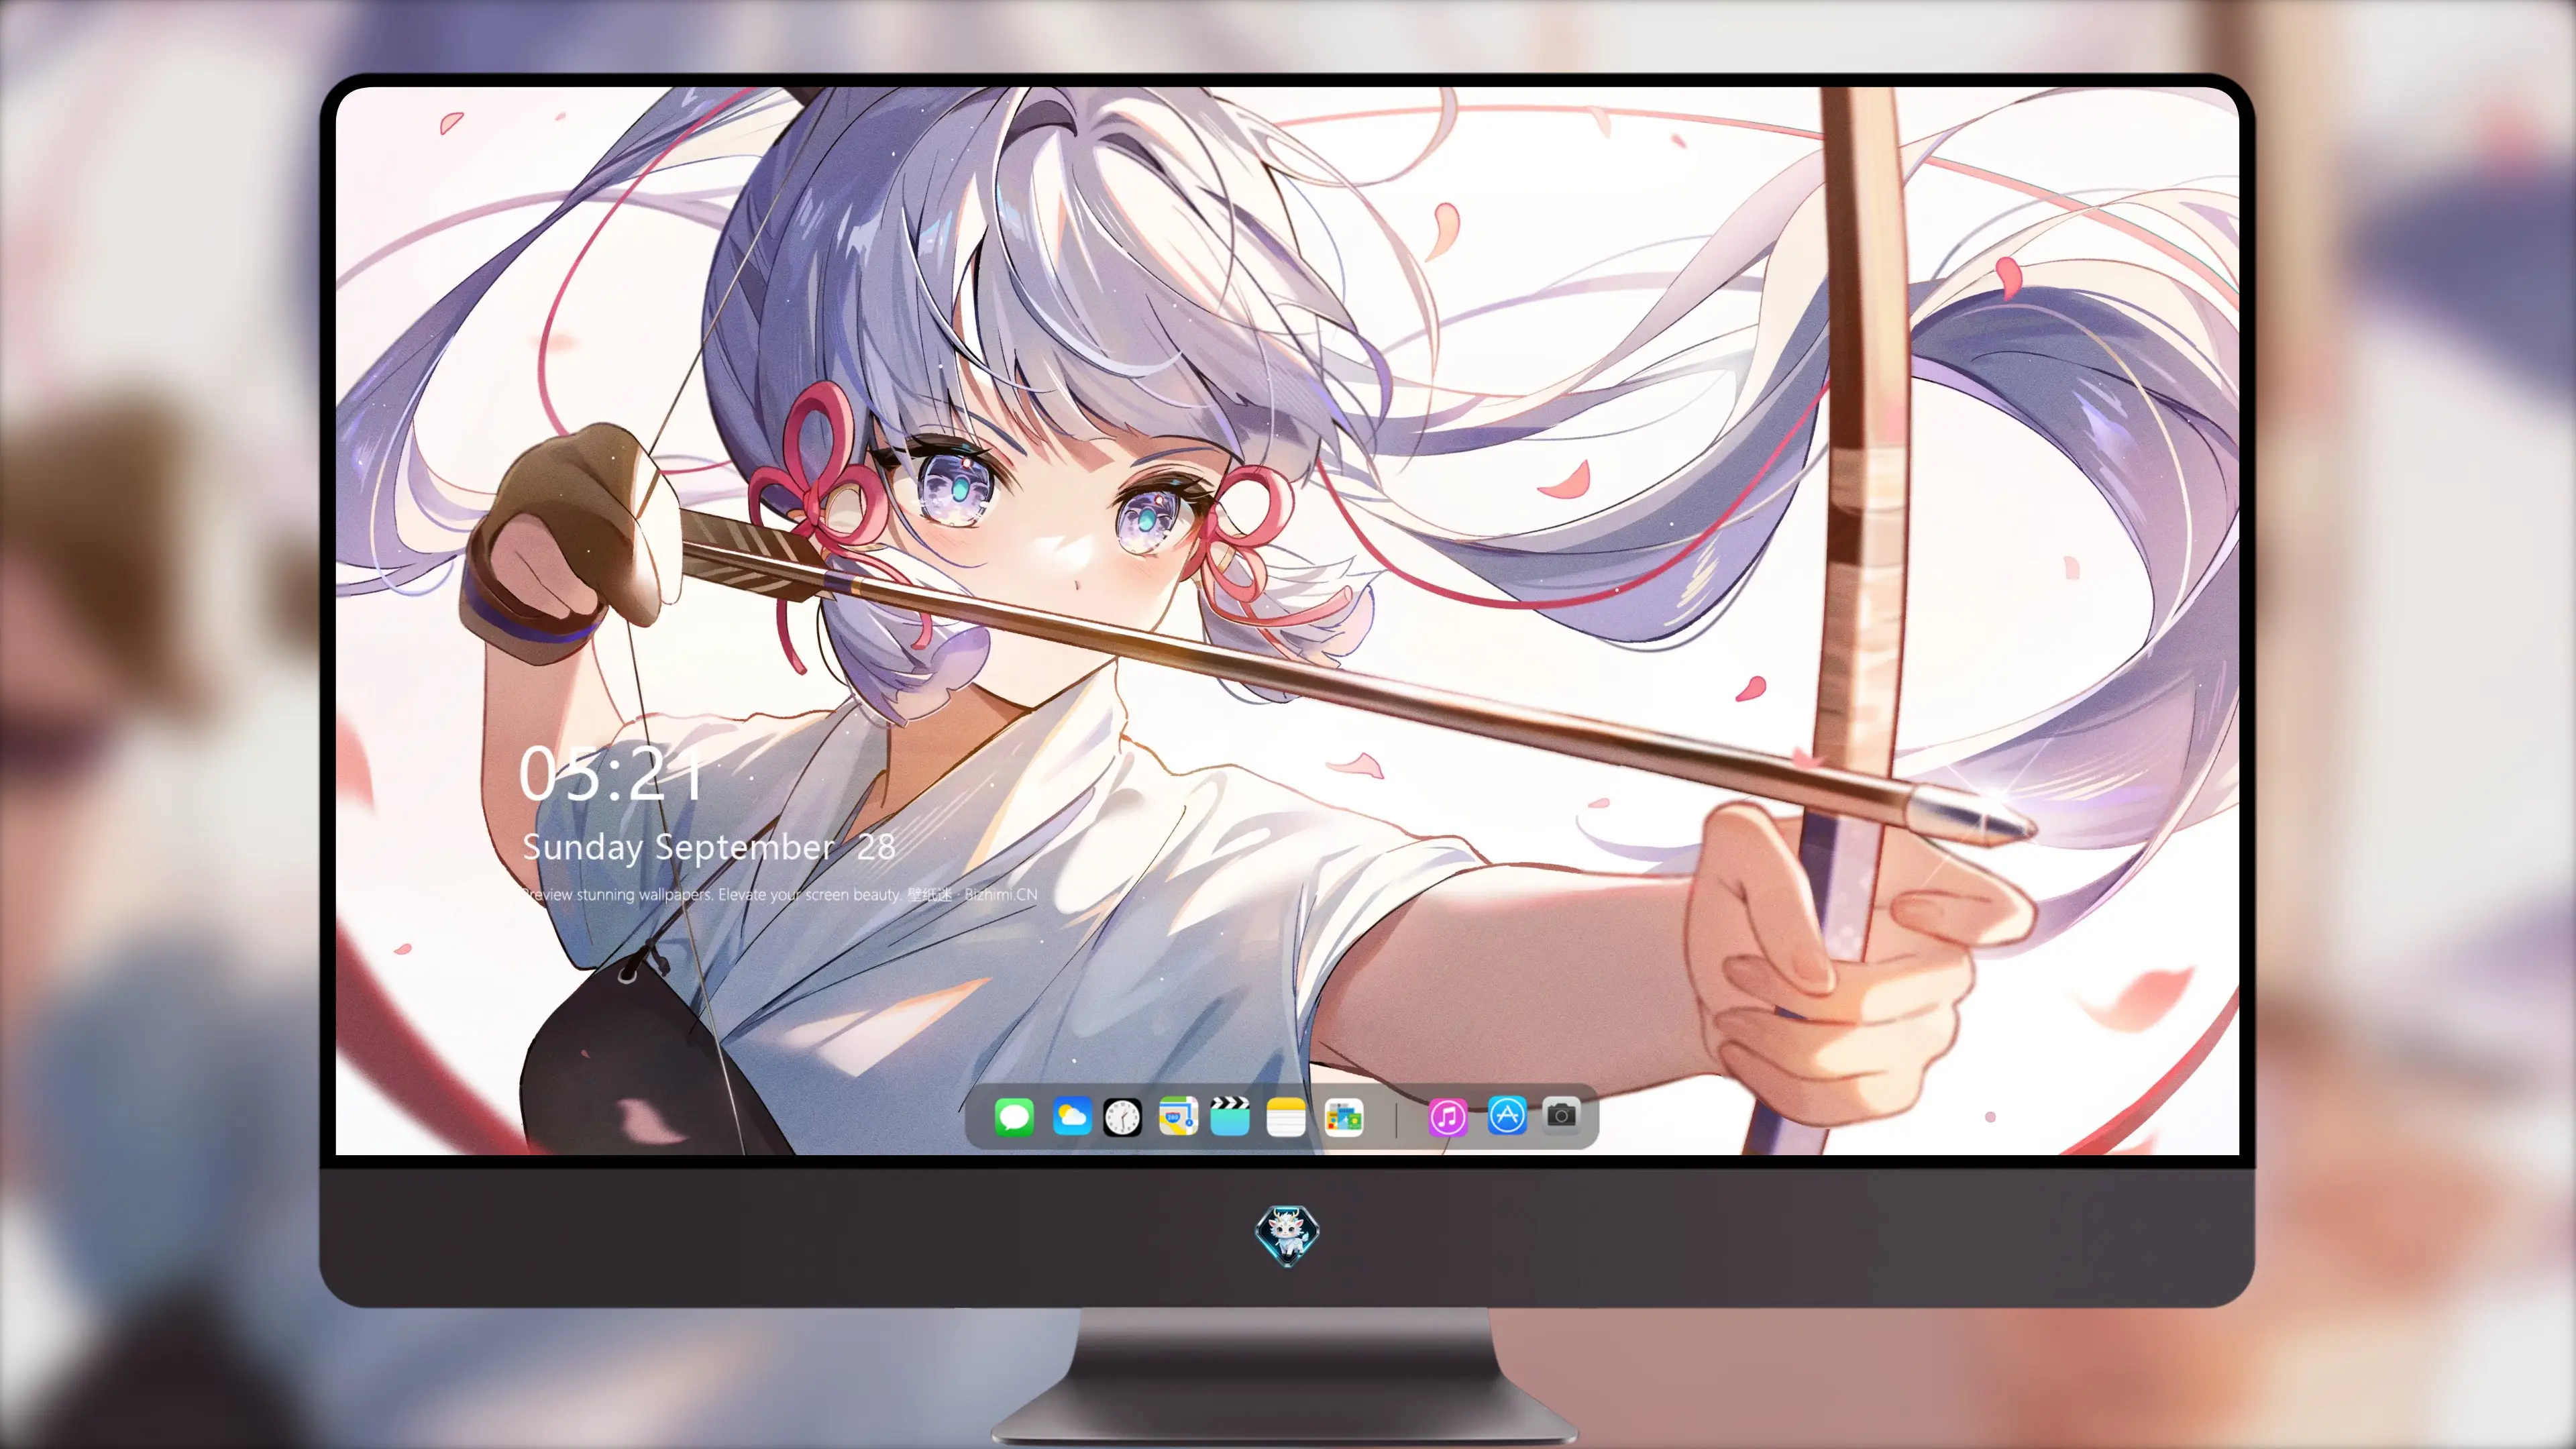2576x1449 pixels.
Task: Launch the Clock app from the dock
Action: click(1122, 1117)
